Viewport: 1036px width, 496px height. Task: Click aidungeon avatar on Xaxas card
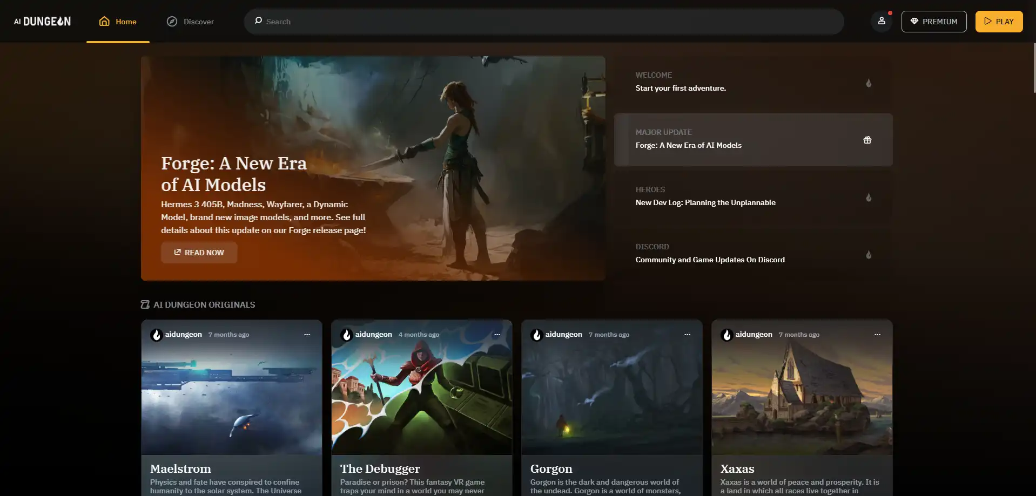[727, 335]
